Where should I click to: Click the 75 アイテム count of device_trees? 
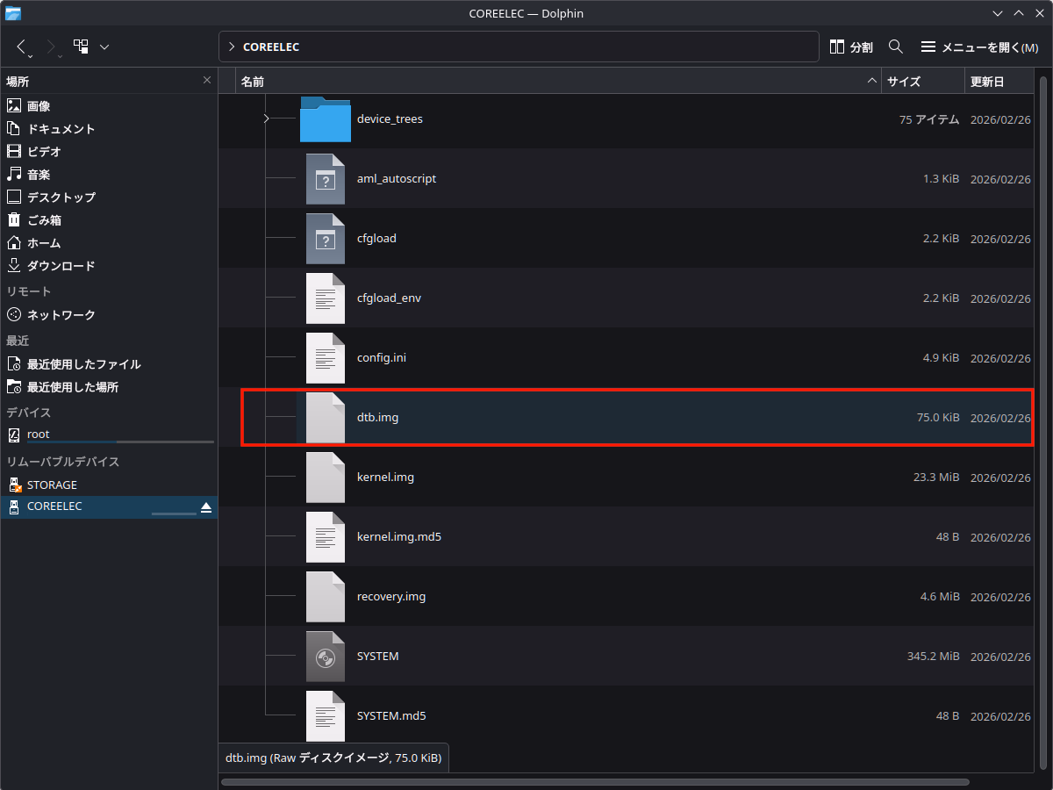click(x=929, y=119)
